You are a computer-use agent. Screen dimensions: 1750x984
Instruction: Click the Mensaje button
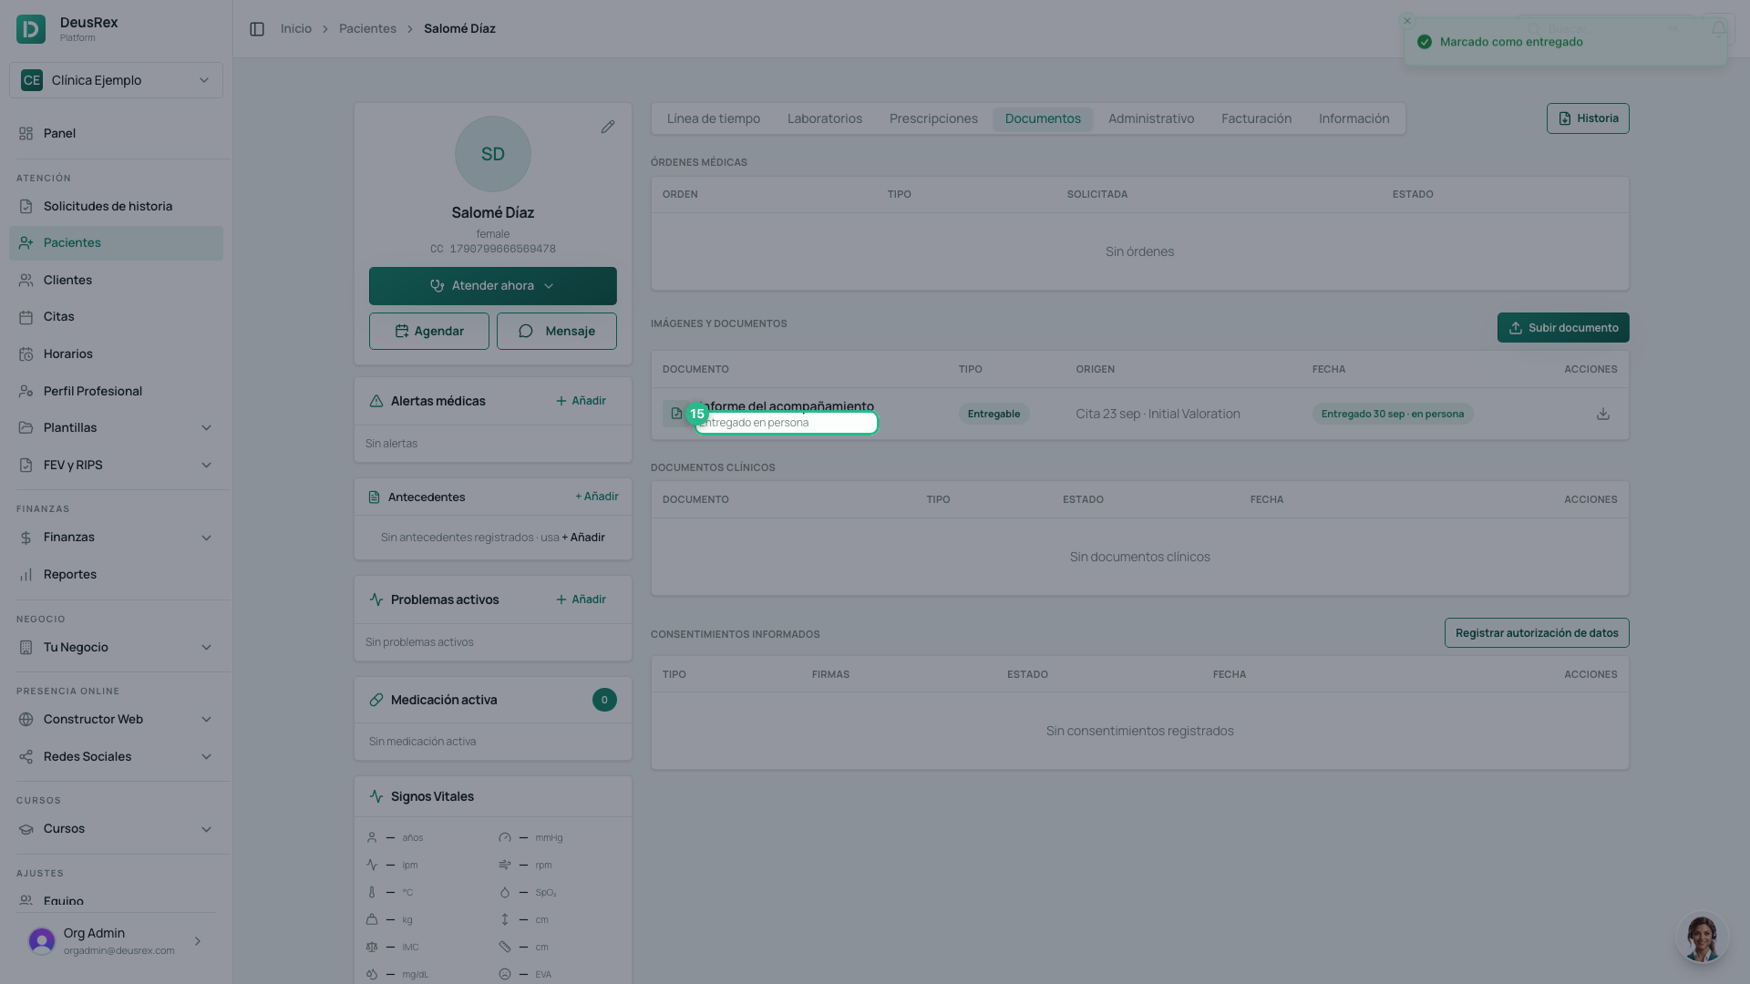(x=557, y=331)
